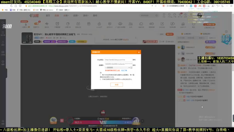Open the 直播回看 tab in right panel

pos(206,34)
